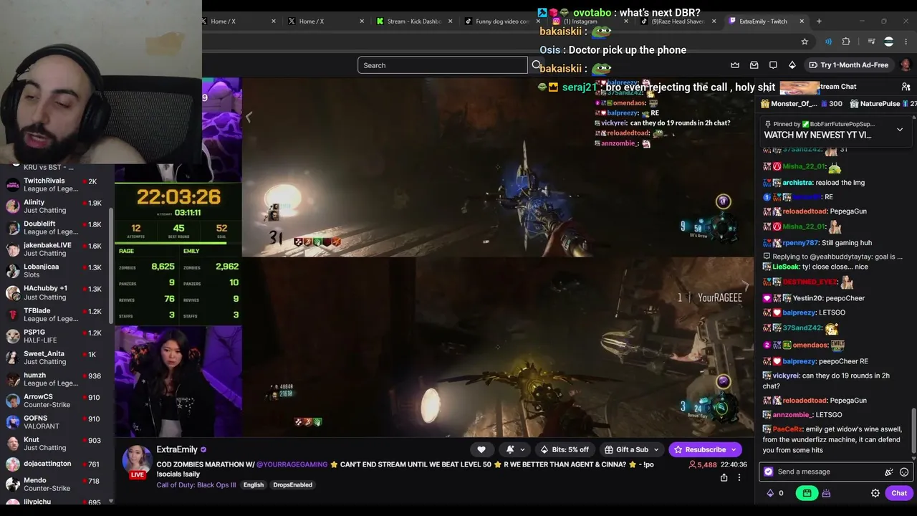
Task: Click the left channel list scrollbar
Action: click(111, 265)
